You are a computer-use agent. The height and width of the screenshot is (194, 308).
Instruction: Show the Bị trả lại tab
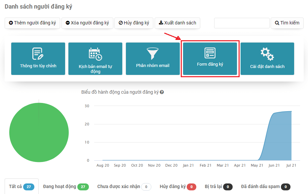[218, 187]
